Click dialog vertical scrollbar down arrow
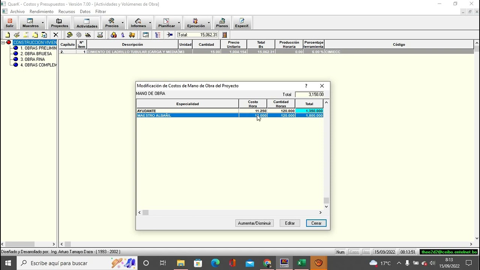 point(326,206)
